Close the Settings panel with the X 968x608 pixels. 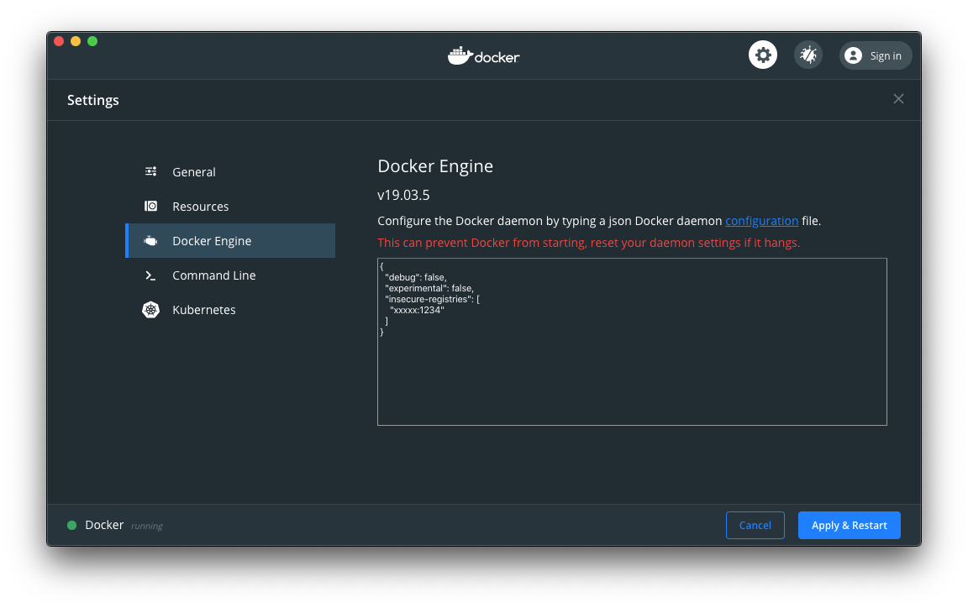coord(898,99)
